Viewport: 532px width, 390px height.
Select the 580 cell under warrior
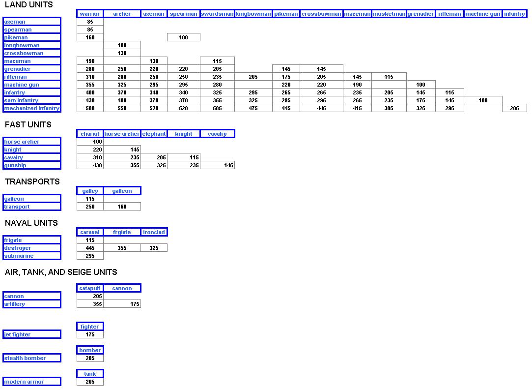[x=90, y=108]
